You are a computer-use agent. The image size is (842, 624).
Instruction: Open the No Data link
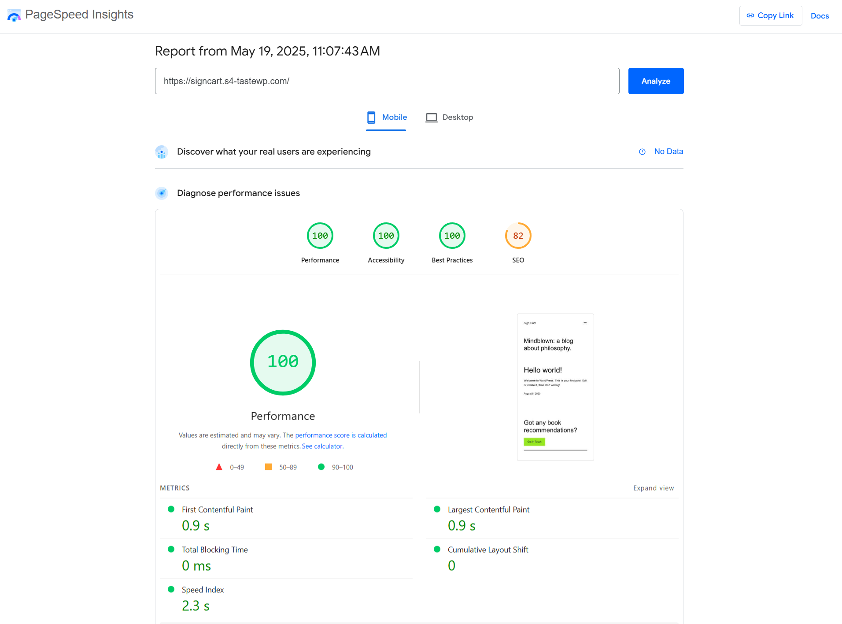[x=668, y=151]
